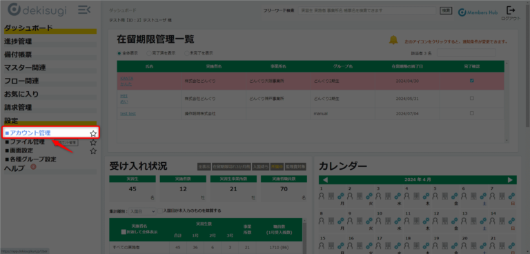
Task: Click the gears icon on April 12
Action: click(454, 220)
